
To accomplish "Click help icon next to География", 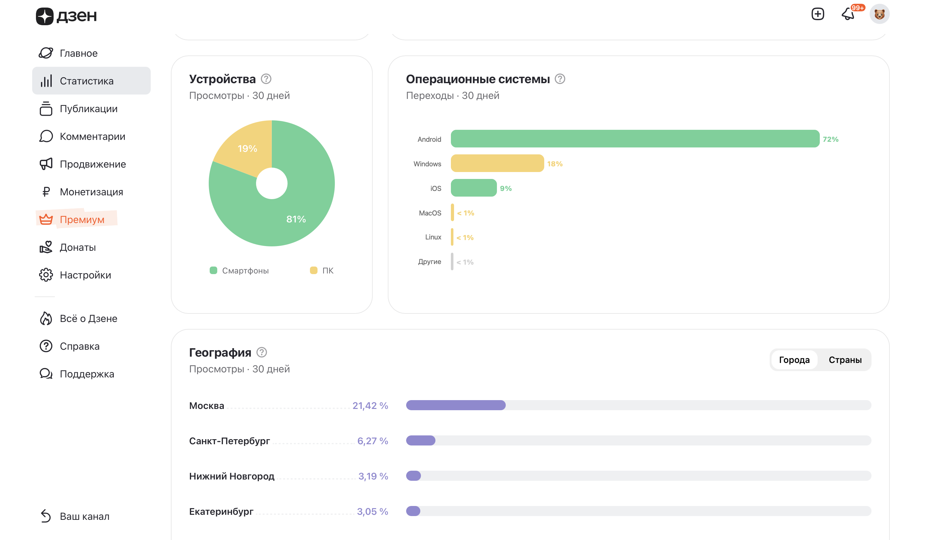I will point(262,352).
